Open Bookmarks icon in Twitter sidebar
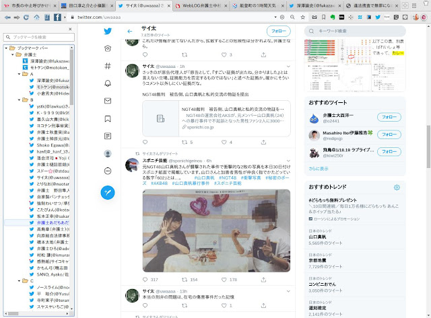This screenshot has height=318, width=431. [108, 118]
